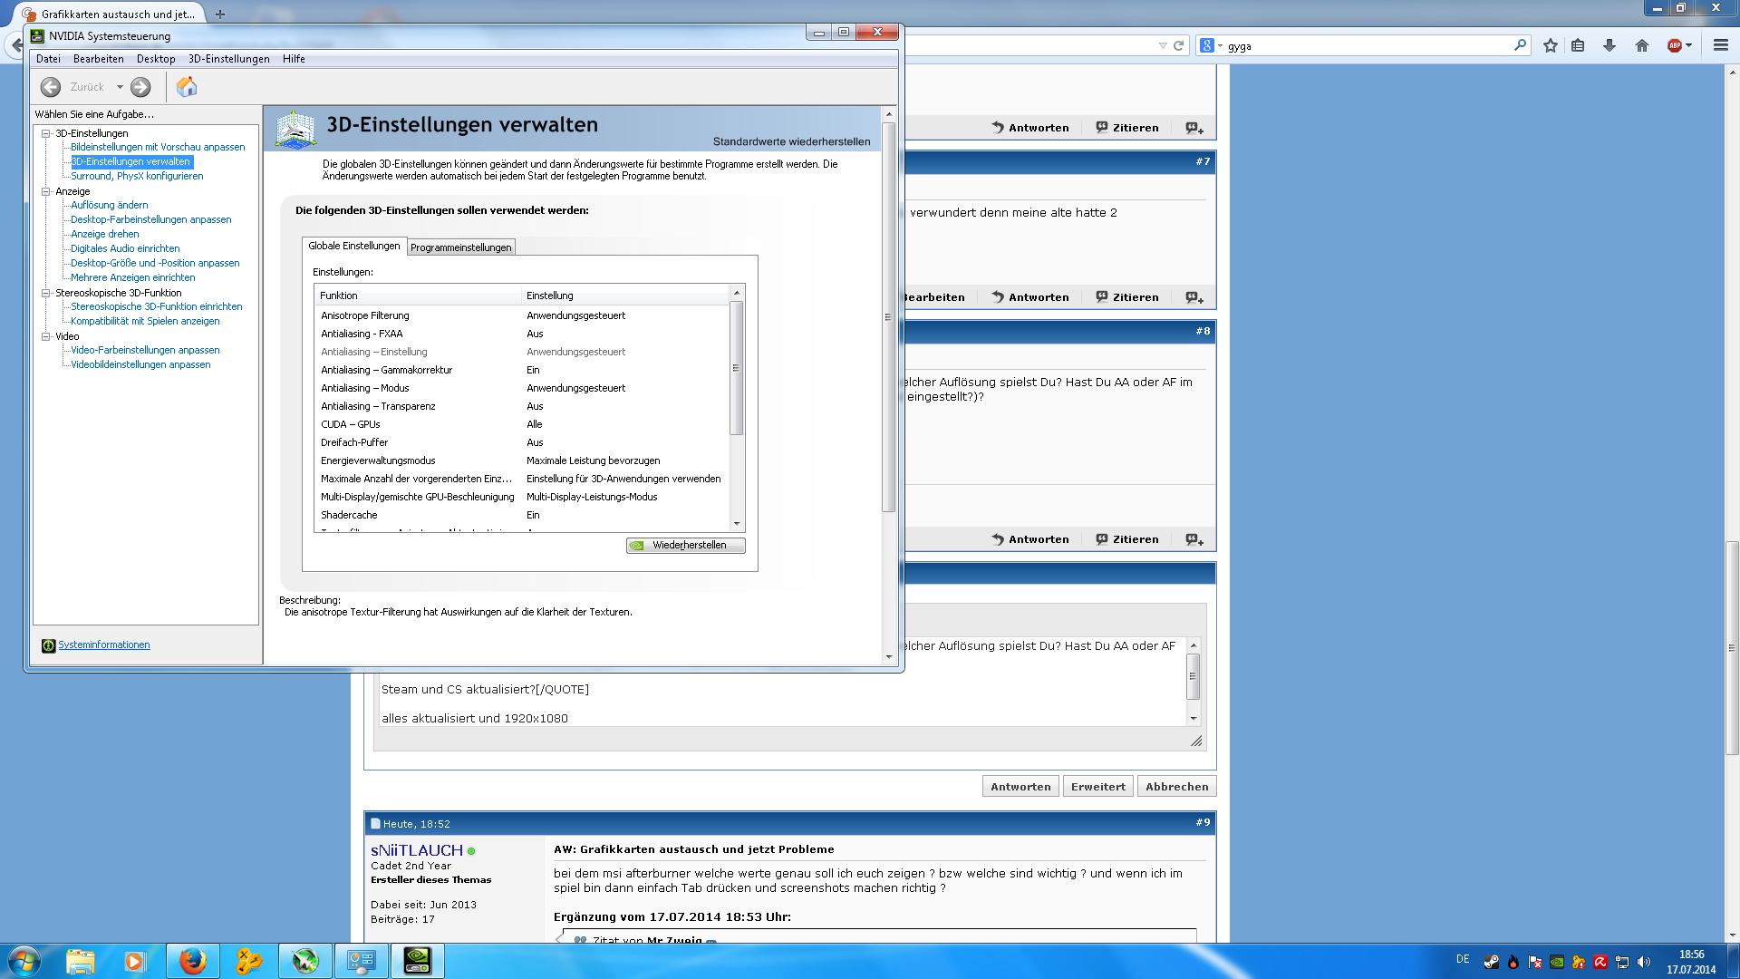Click the bookmark star icon in browser toolbar
Viewport: 1740px width, 979px height.
coord(1551,45)
